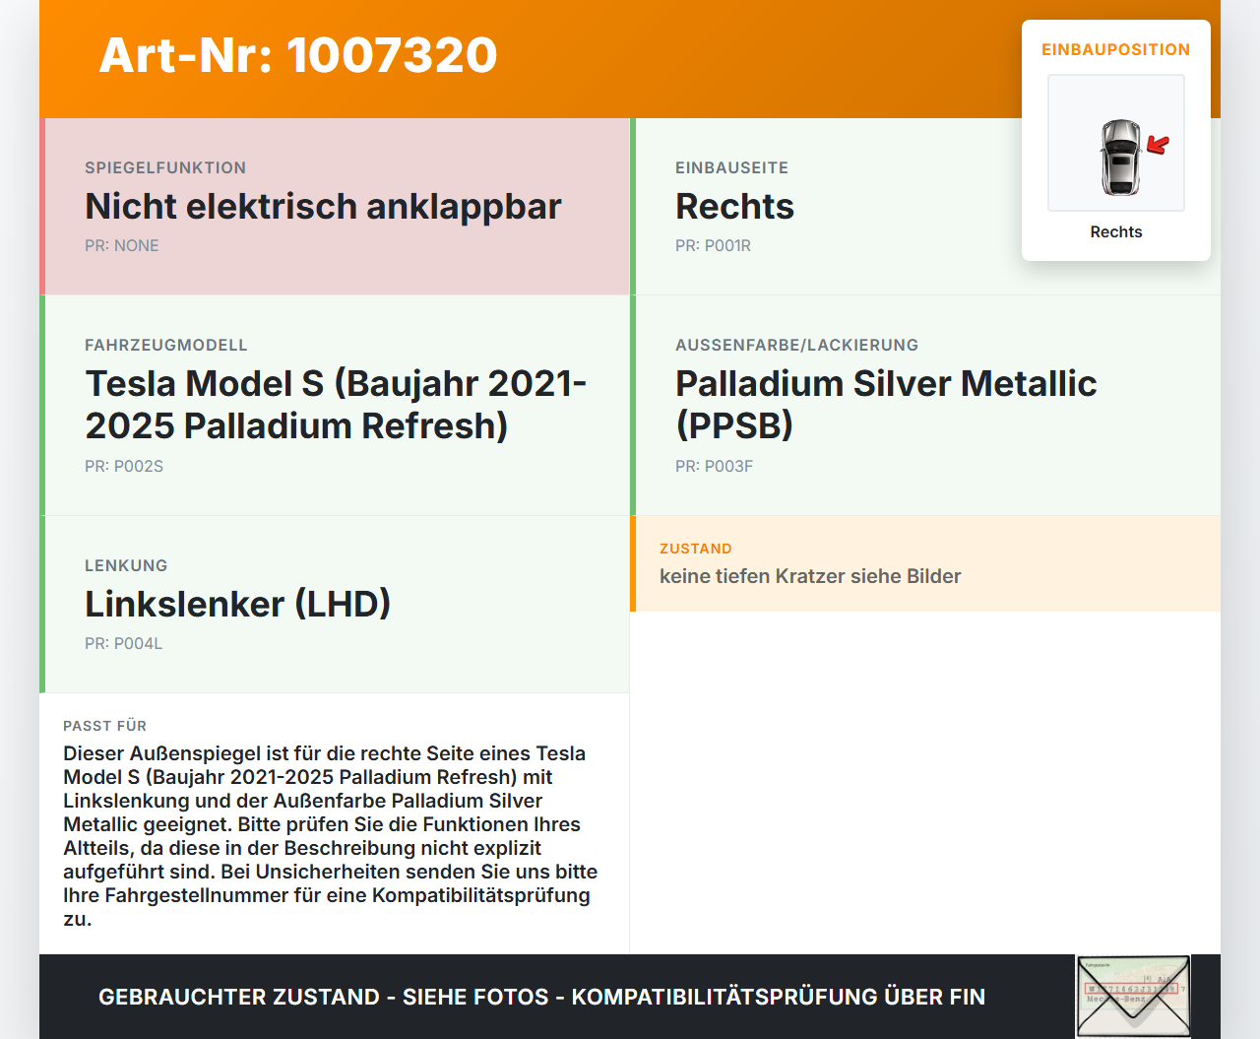Click the 'PASST FÜR' label

(104, 726)
